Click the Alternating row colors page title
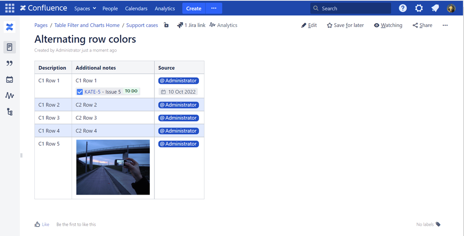 coord(85,39)
